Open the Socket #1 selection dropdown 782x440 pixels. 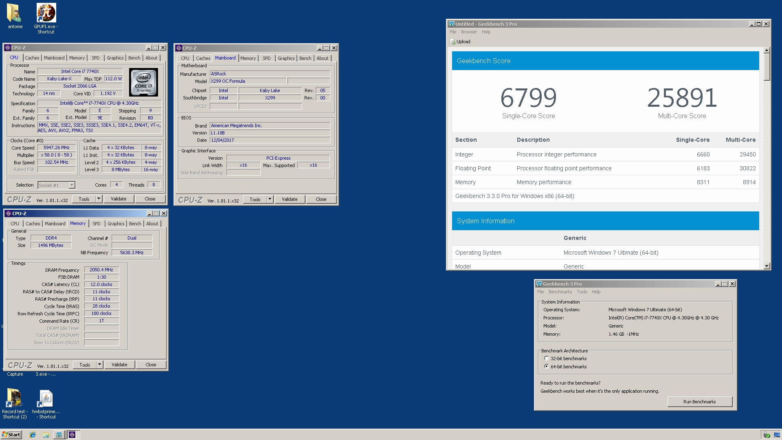tap(72, 185)
